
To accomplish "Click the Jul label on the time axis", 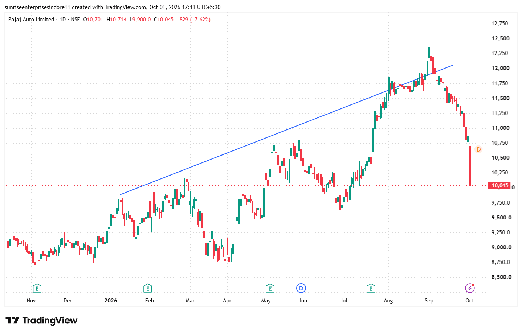I will [x=344, y=301].
